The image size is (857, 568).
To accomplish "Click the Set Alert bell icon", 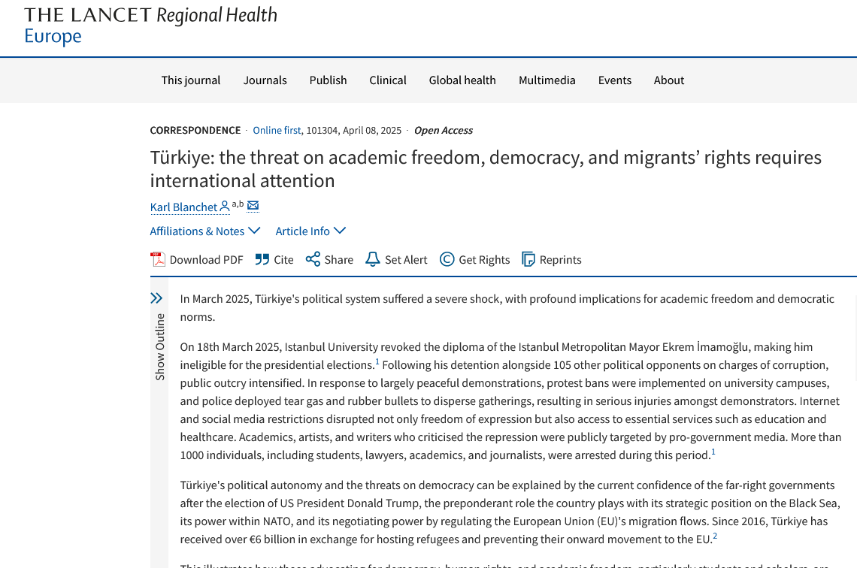I will tap(373, 259).
